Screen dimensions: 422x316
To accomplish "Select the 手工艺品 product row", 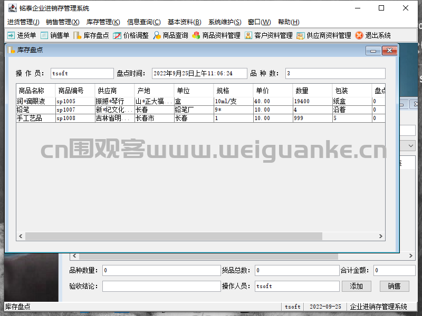I will [x=201, y=118].
